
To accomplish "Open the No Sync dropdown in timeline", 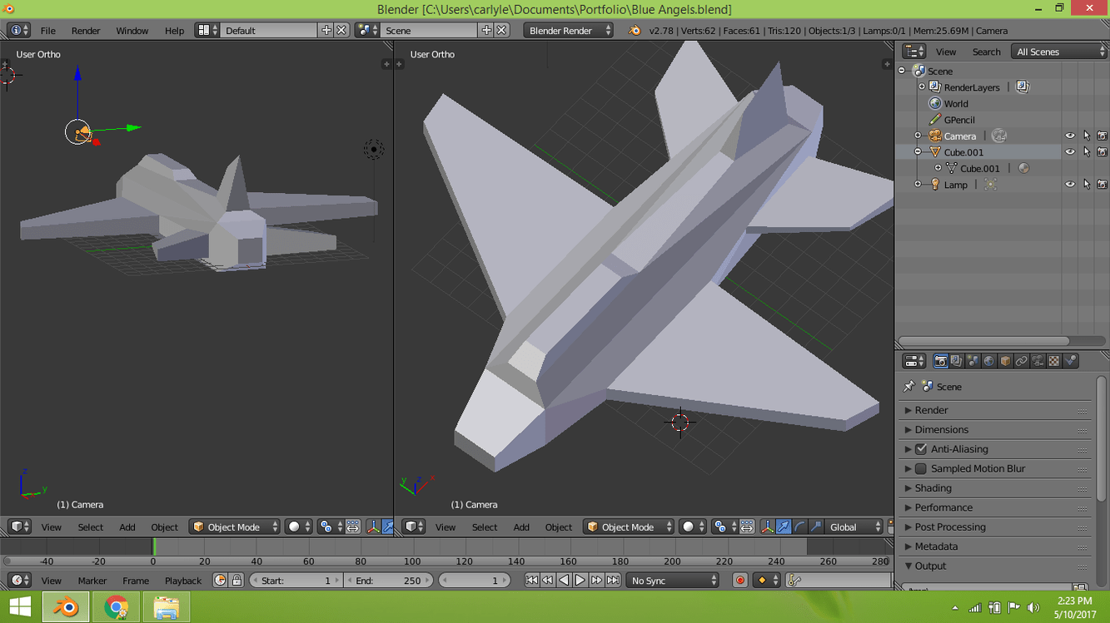I will point(672,581).
